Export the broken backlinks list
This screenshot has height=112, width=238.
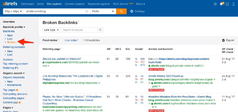(x=228, y=40)
